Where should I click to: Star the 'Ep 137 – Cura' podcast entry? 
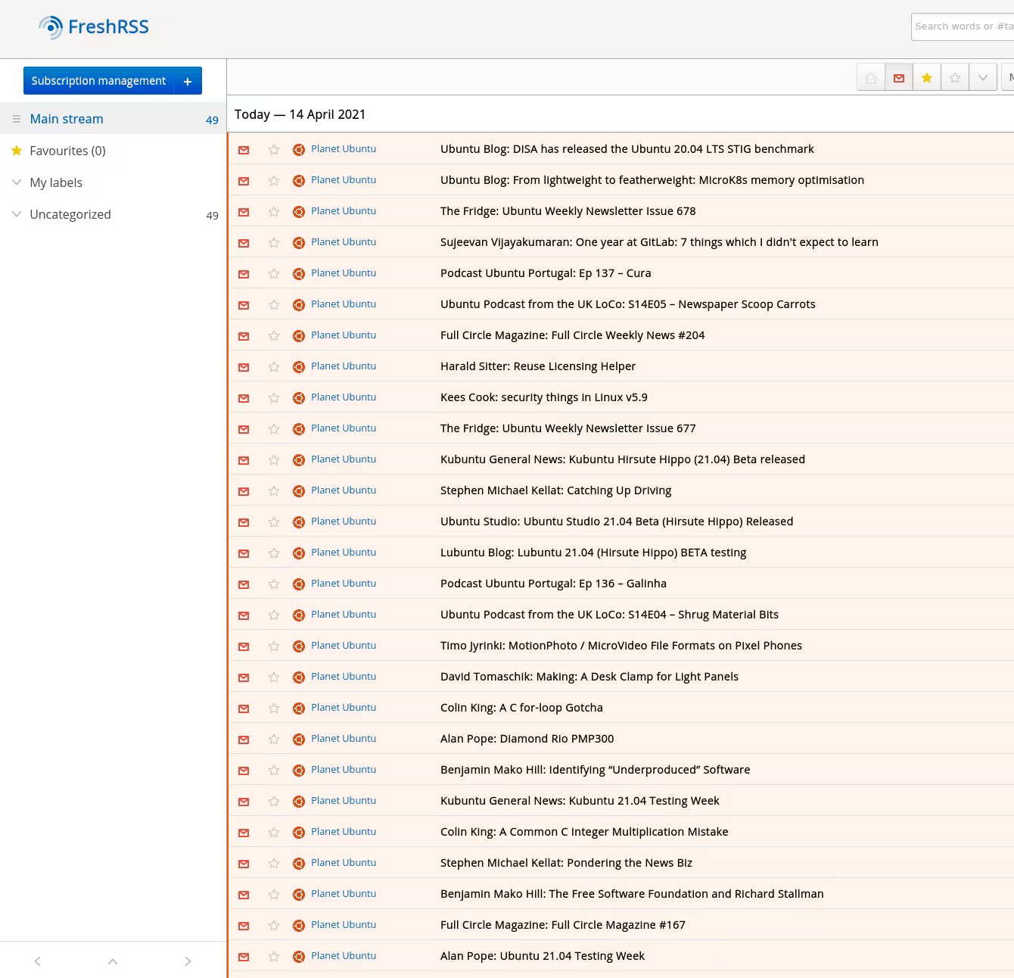pos(274,274)
